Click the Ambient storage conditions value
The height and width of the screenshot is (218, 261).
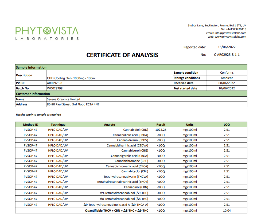pos(227,78)
